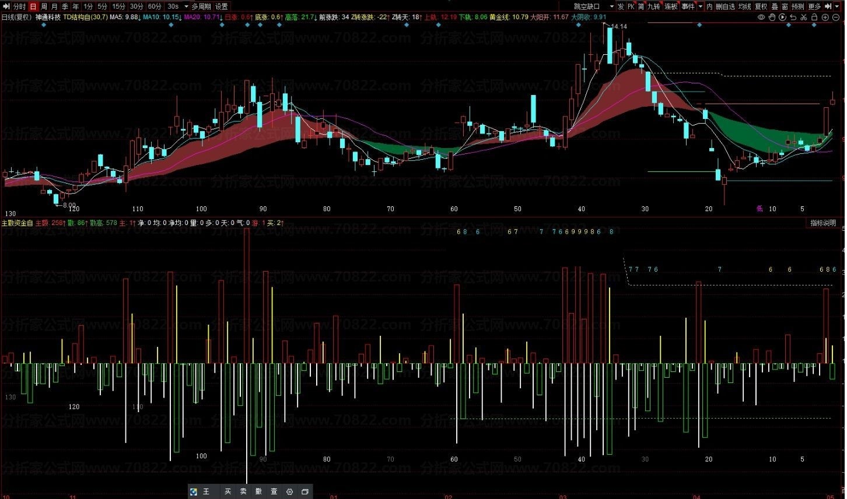Click the 日线(复权) chart label
847x499 pixels.
[x=16, y=17]
